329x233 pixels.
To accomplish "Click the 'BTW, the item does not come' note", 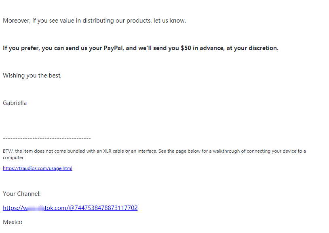I will click(154, 154).
